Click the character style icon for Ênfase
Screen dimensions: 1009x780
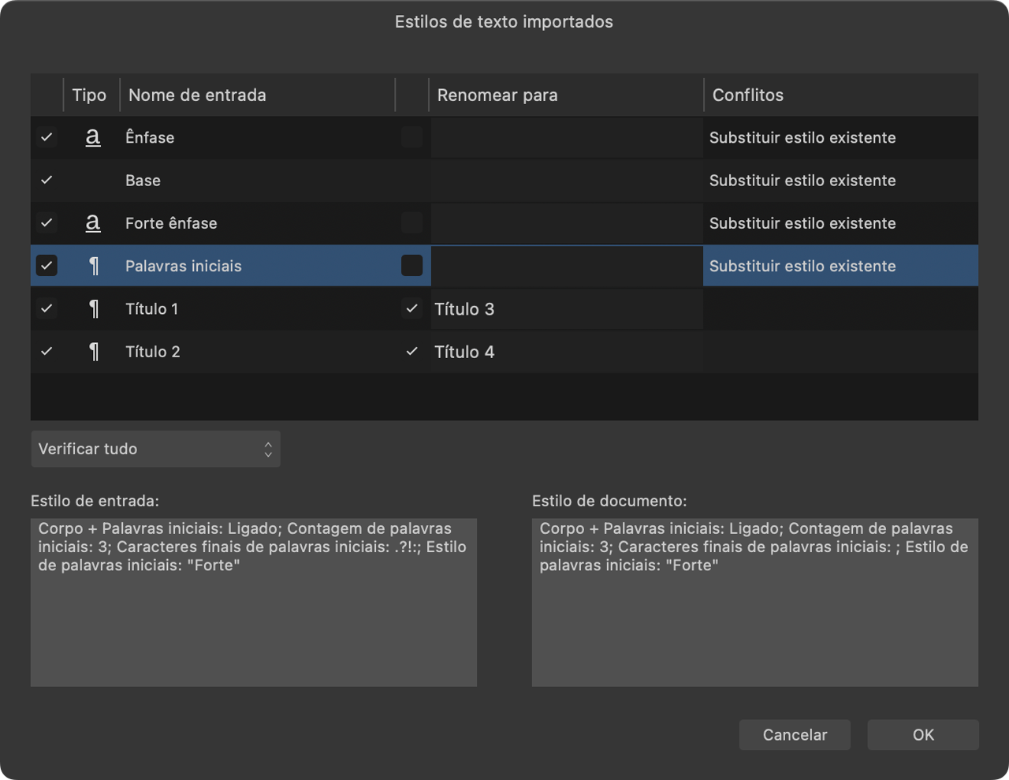tap(93, 137)
